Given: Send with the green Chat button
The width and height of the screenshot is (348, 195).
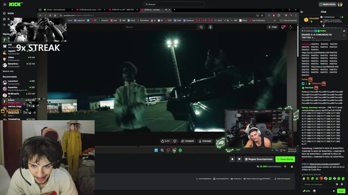Looking at the screenshot, I should click(x=341, y=191).
